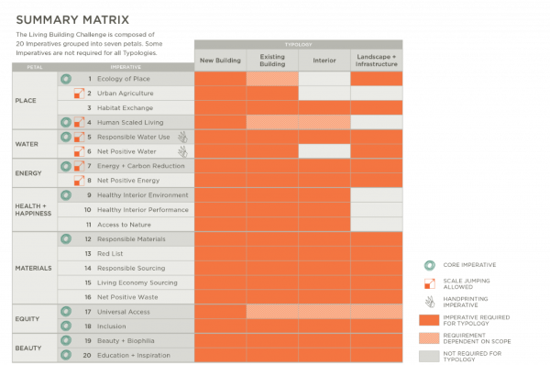Screen dimensions: 550x365
Task: Click handprinting hand icon on Net Positive Water
Action: click(x=182, y=151)
